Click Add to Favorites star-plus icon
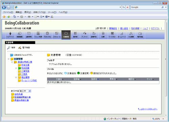169x122 pixels. pyautogui.click(x=9, y=17)
